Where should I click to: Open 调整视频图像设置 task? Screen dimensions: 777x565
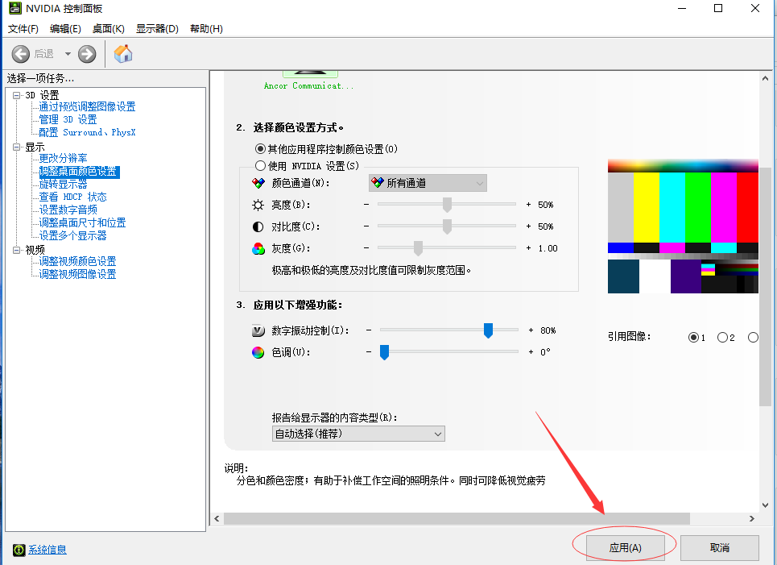pyautogui.click(x=77, y=274)
